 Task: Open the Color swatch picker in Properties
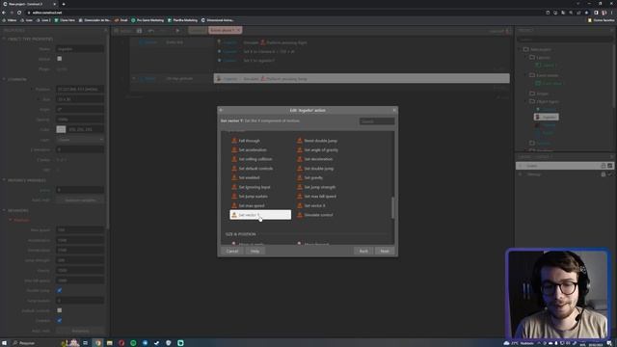tap(61, 129)
